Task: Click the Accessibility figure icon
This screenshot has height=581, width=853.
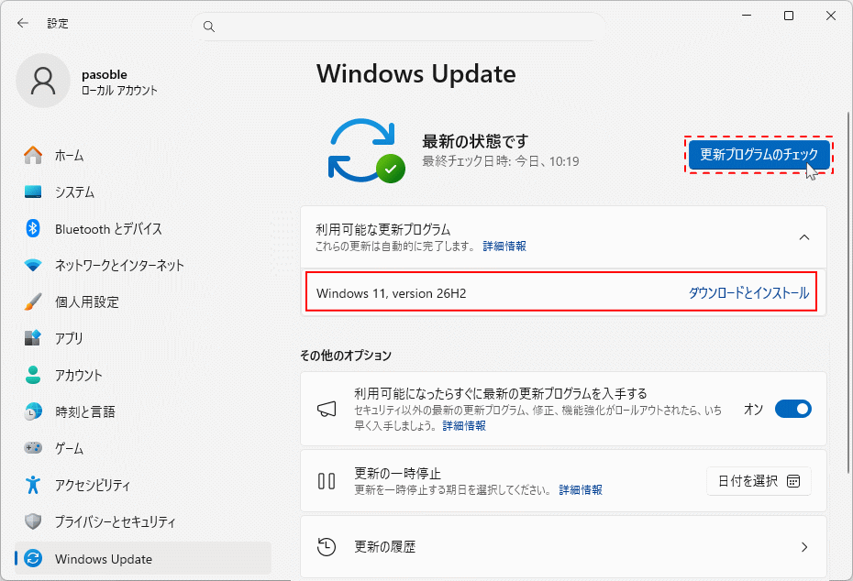Action: point(33,485)
